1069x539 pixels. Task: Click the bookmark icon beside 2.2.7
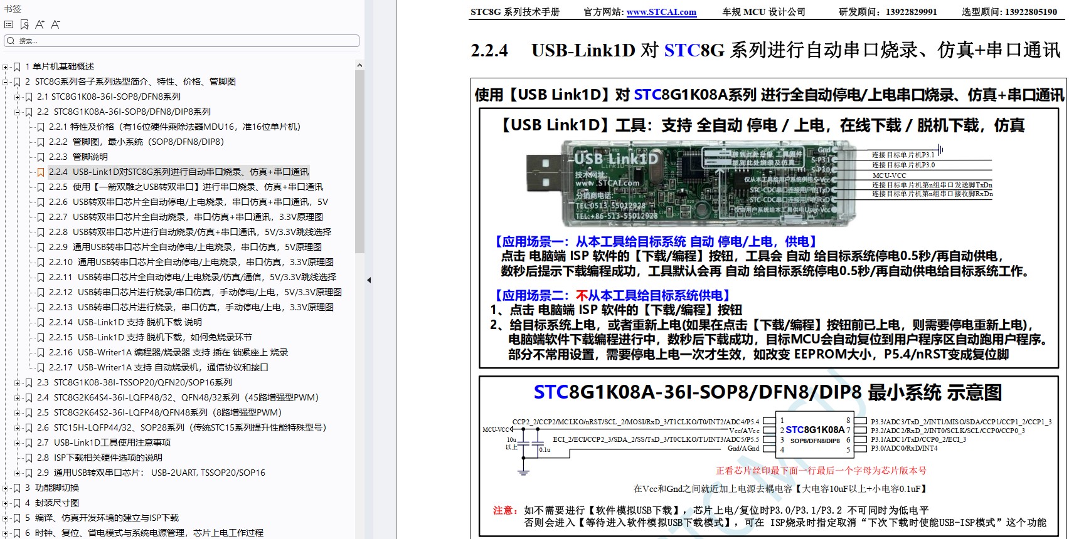click(41, 217)
